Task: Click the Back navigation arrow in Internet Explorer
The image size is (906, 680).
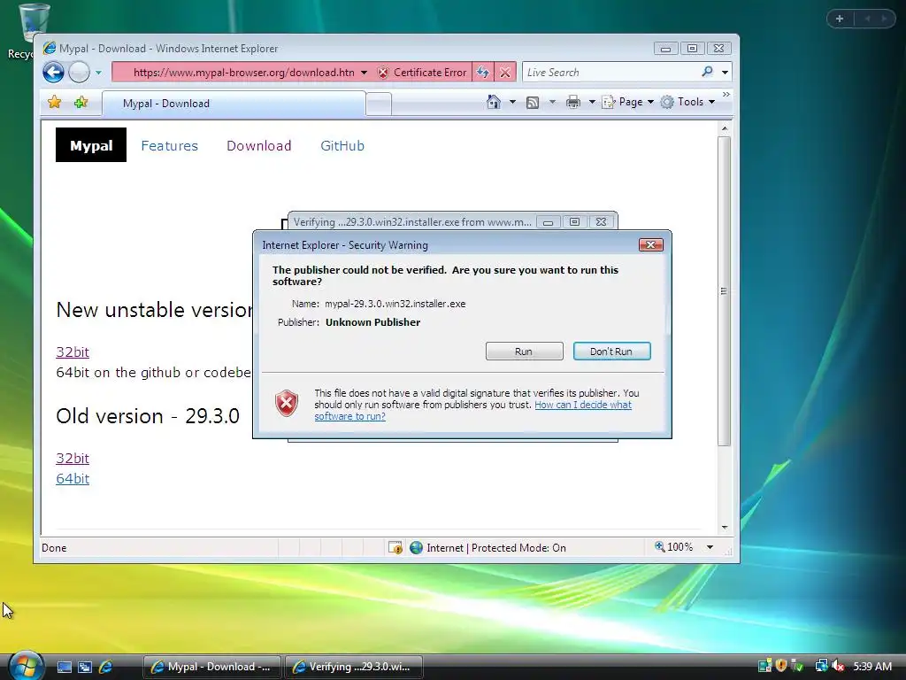Action: pyautogui.click(x=53, y=73)
